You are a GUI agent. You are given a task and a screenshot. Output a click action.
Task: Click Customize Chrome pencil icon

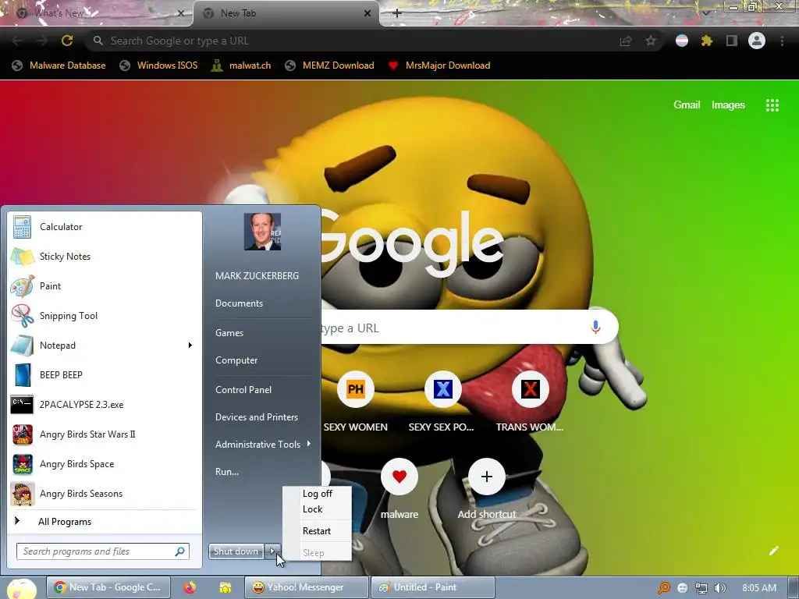[773, 551]
